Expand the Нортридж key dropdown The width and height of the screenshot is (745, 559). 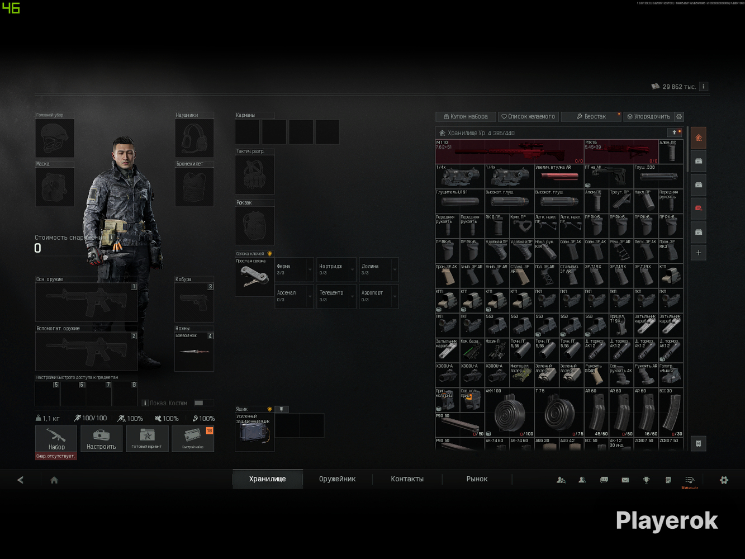point(353,270)
